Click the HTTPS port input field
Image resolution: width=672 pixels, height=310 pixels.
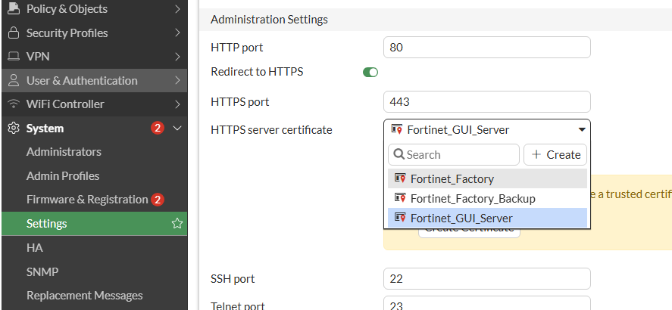pyautogui.click(x=487, y=102)
